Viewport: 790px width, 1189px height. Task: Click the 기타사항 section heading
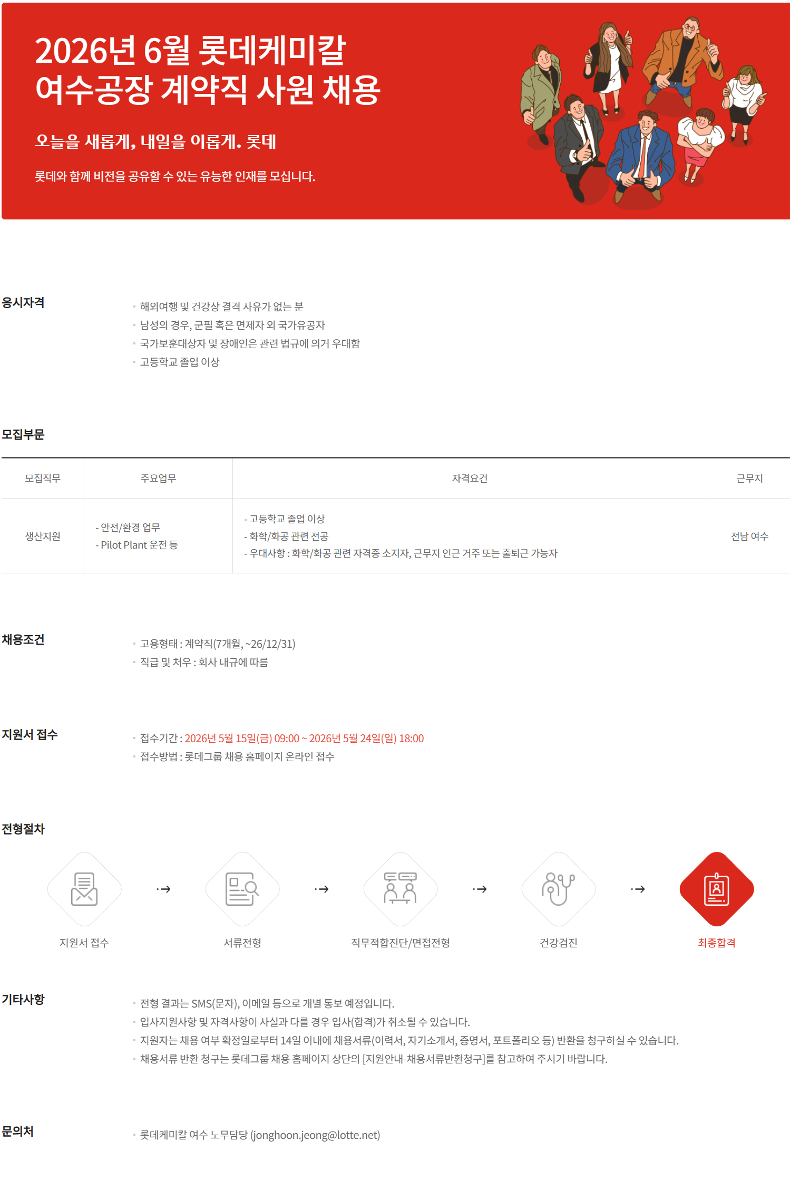[x=23, y=1000]
